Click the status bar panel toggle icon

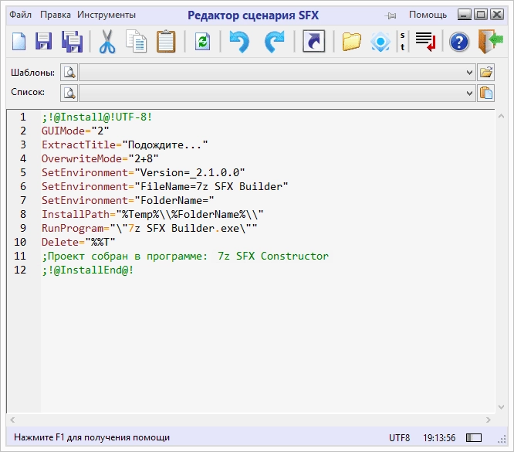tap(474, 437)
